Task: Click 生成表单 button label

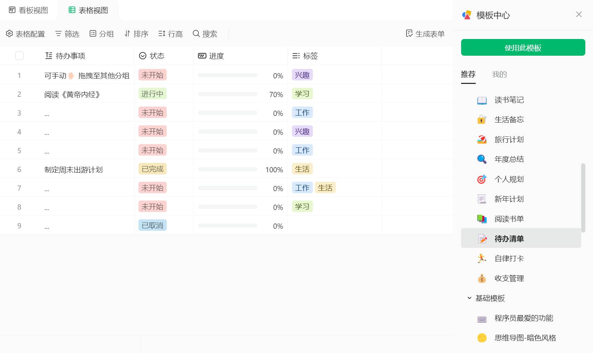Action: point(430,34)
